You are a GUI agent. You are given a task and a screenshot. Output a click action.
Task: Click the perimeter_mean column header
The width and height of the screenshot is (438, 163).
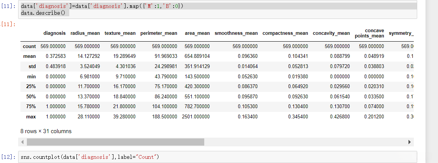pos(158,33)
